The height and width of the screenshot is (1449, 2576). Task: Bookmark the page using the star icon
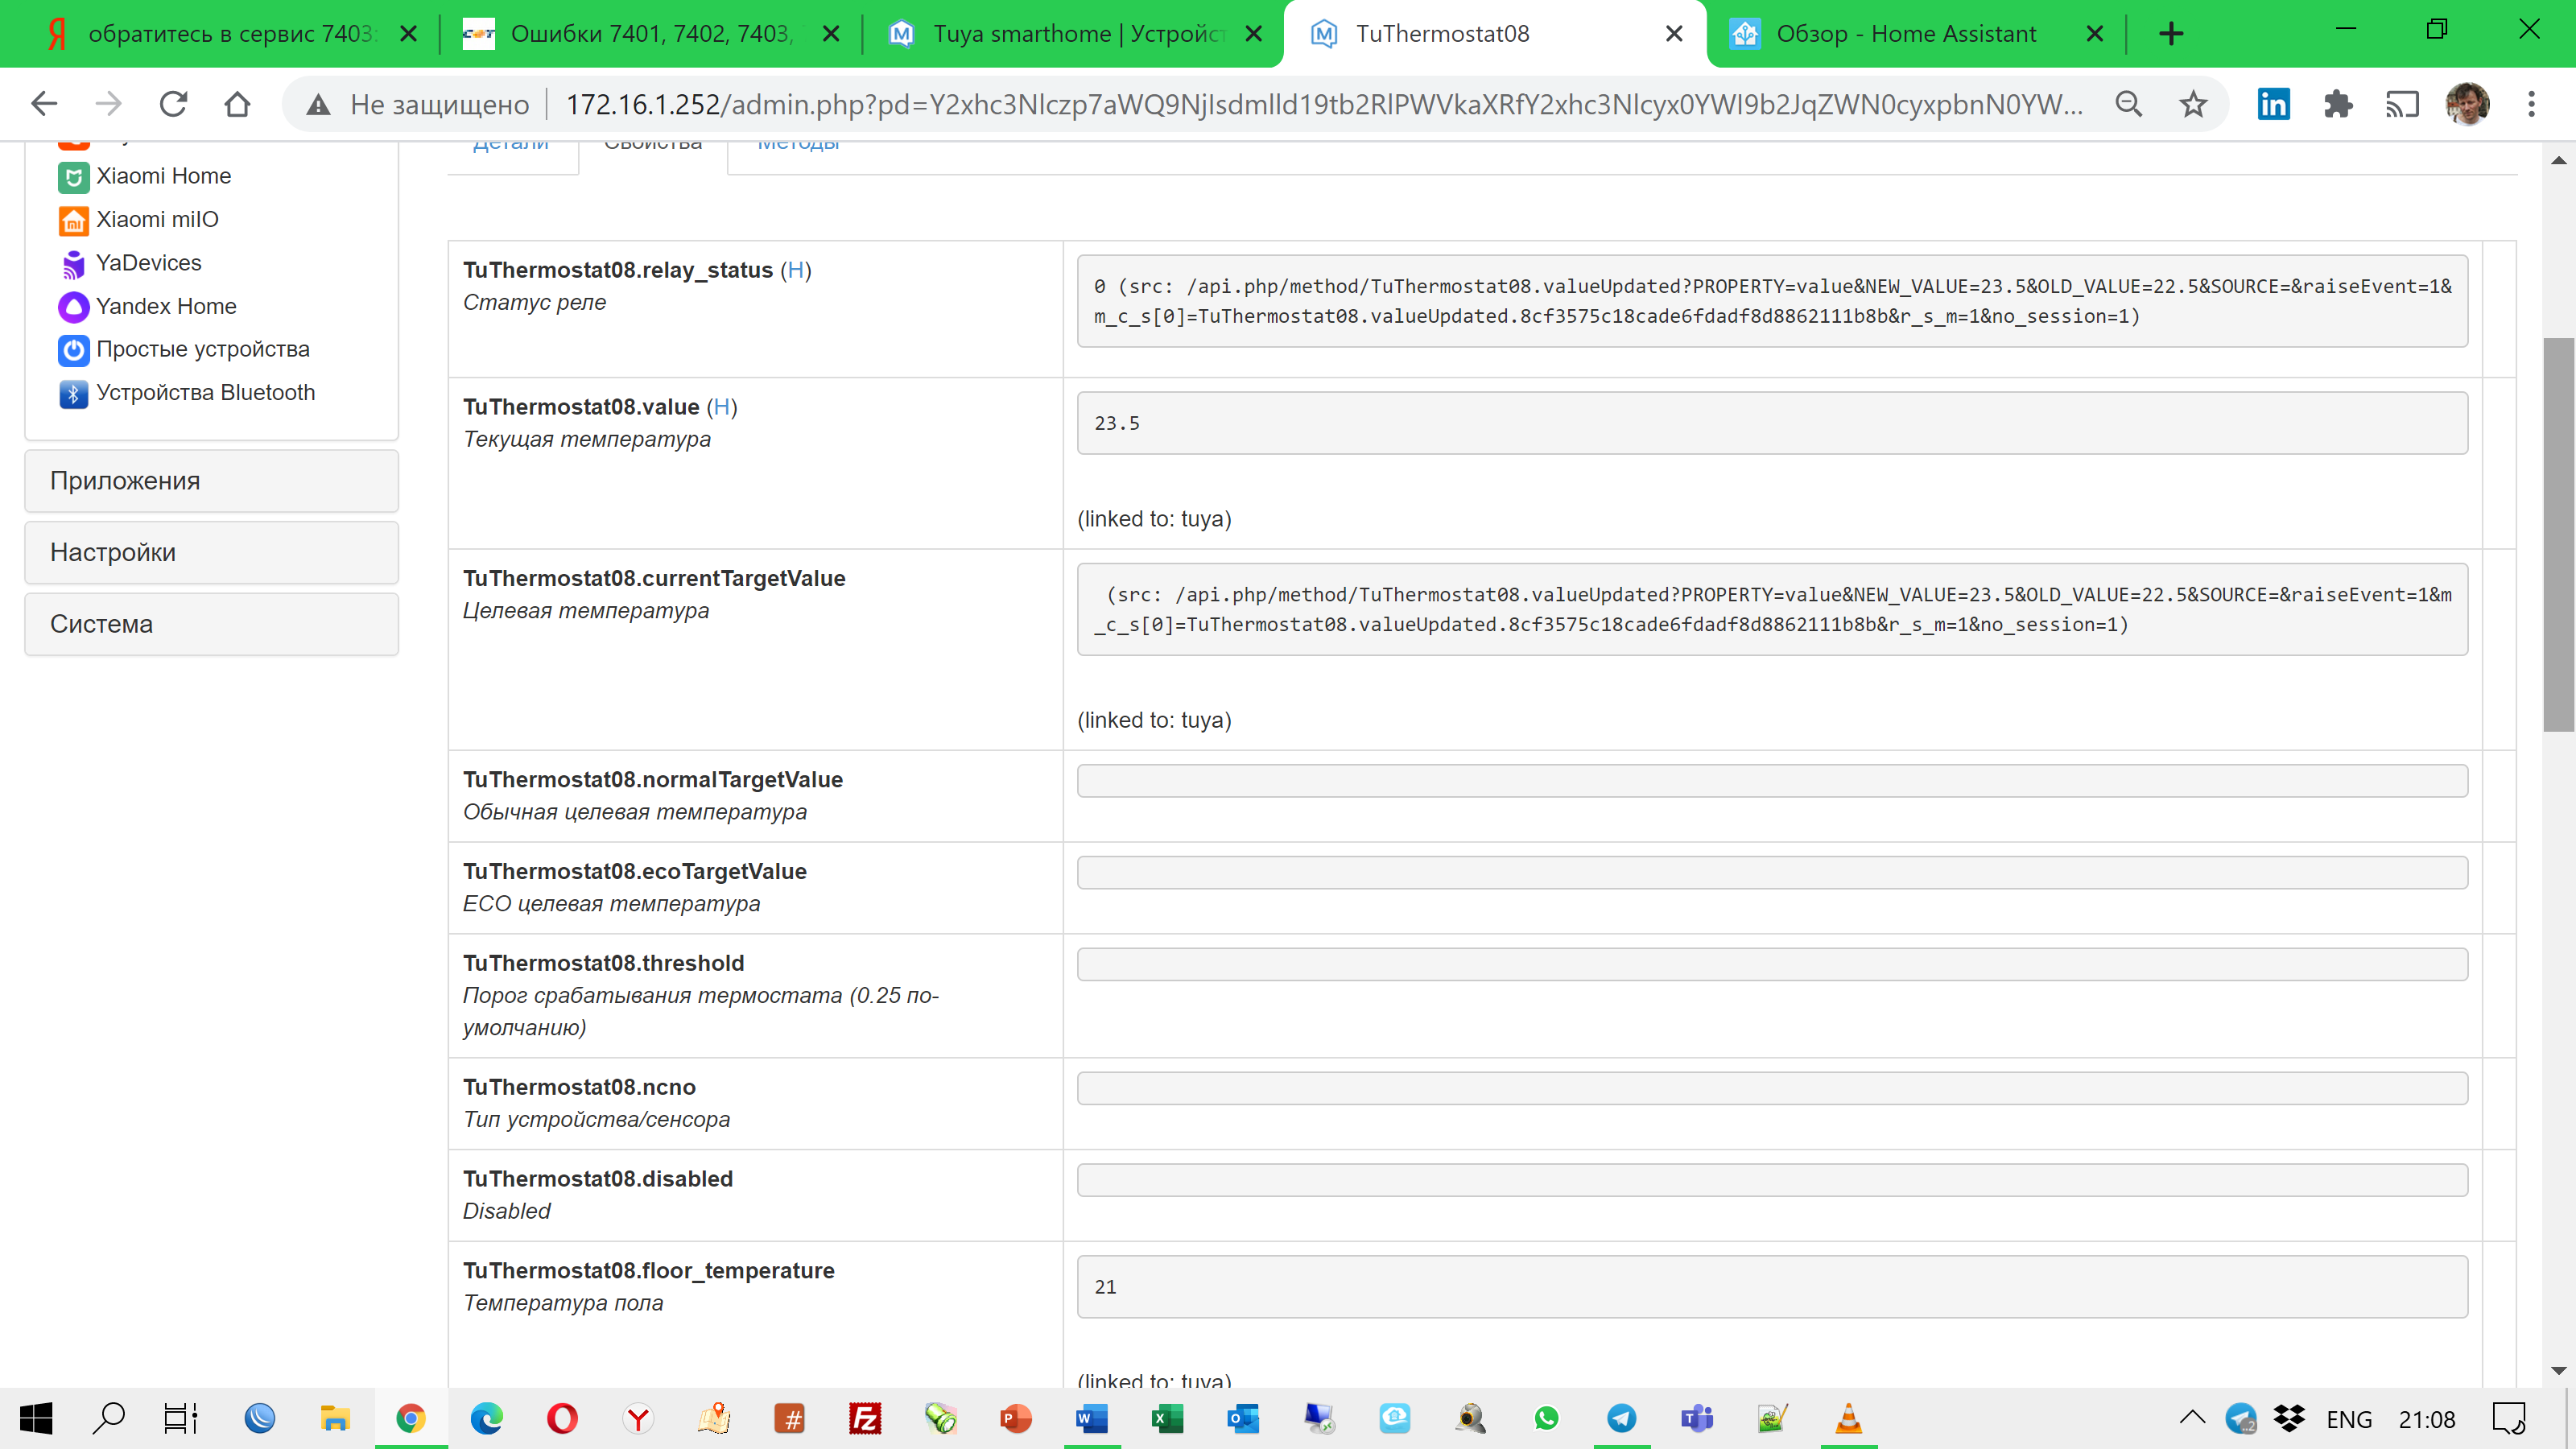(x=2193, y=103)
